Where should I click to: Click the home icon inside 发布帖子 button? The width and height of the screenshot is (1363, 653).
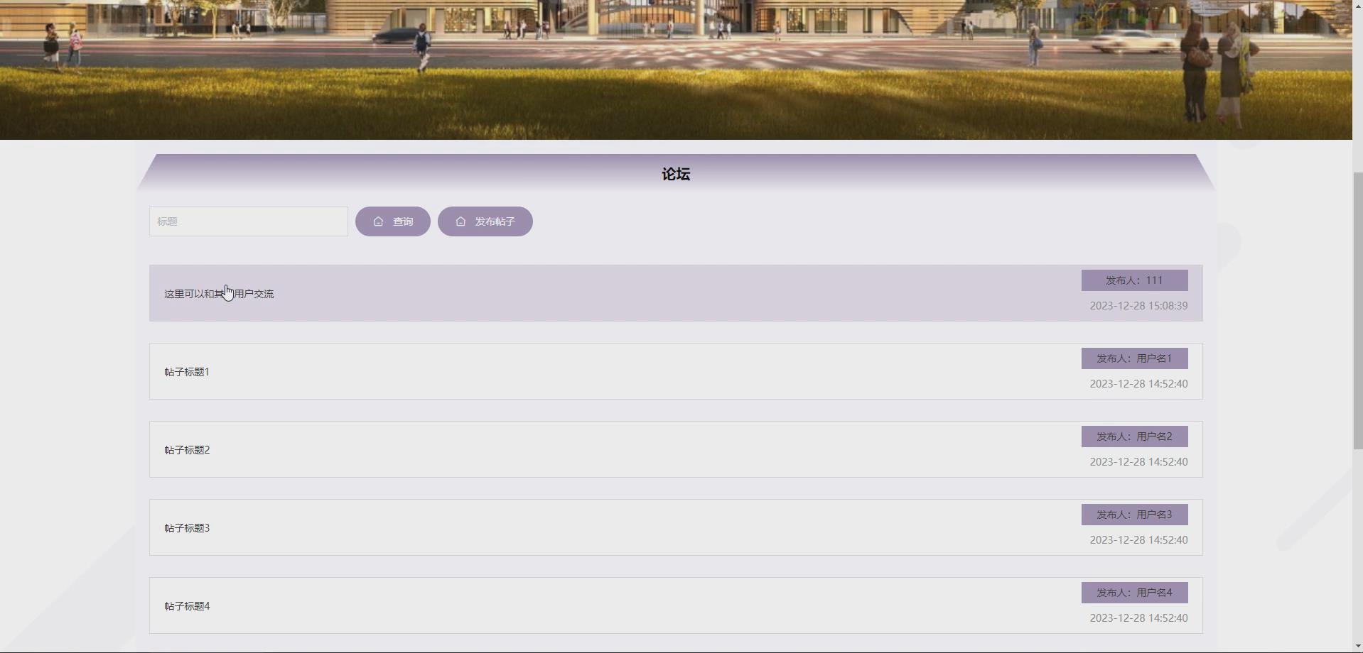coord(460,221)
